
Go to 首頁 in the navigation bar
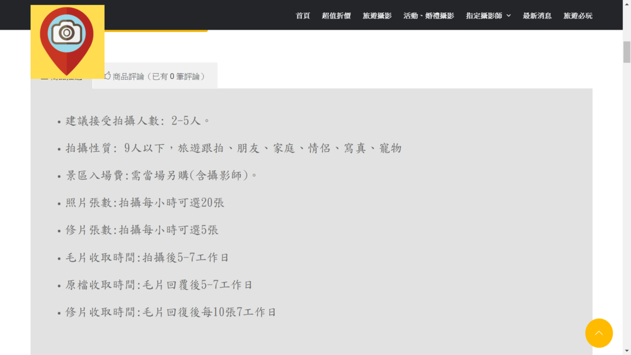pos(303,16)
